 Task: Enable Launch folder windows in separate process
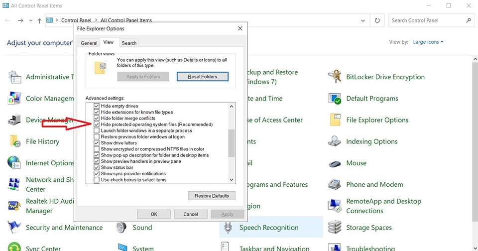pos(96,130)
